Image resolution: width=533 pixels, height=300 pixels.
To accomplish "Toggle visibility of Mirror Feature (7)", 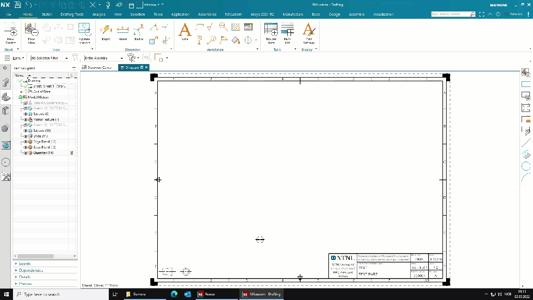I will [26, 119].
